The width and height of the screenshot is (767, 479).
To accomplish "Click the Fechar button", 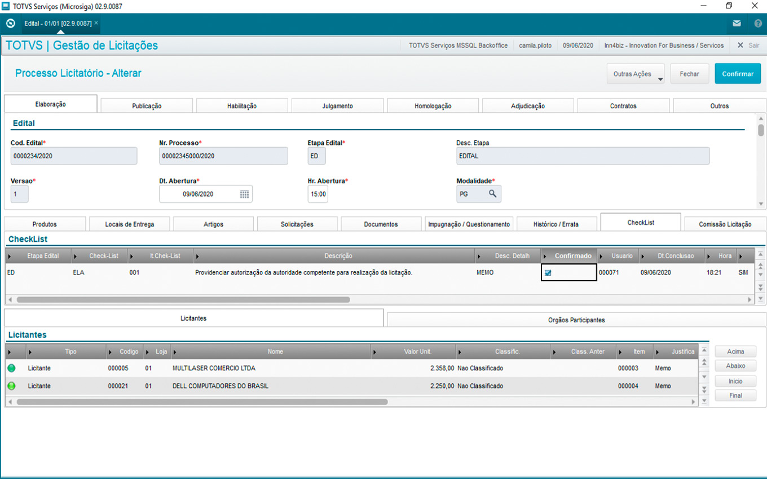I will tap(689, 74).
